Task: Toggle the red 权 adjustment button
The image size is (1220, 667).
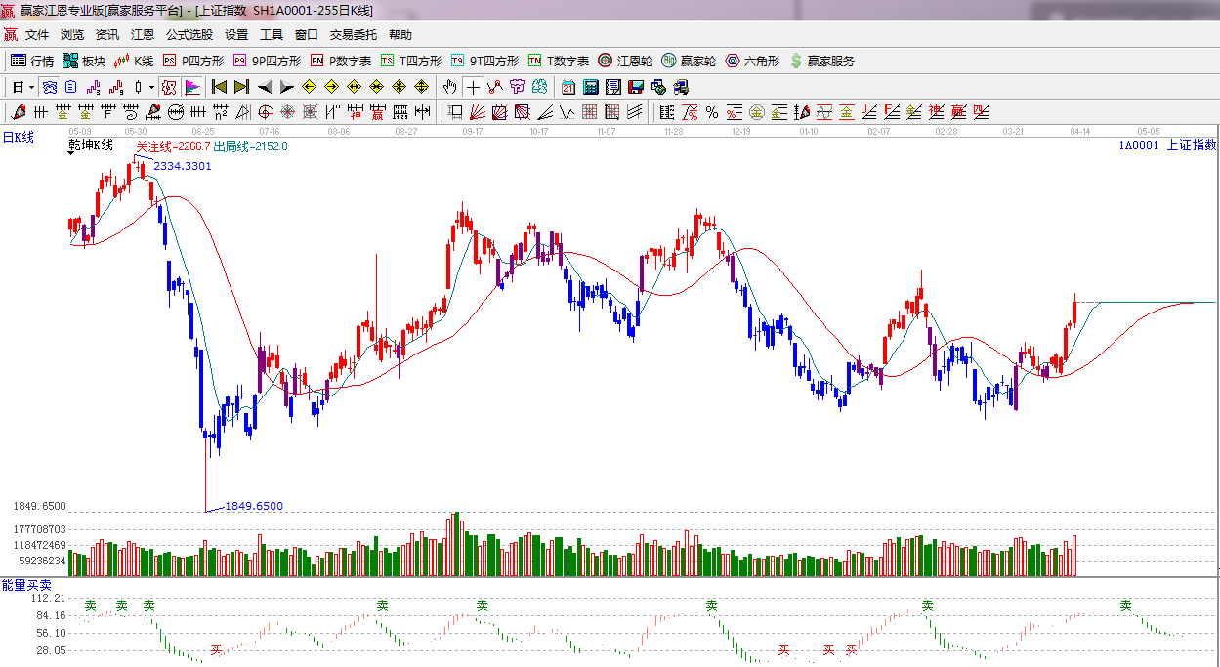Action: tap(169, 87)
